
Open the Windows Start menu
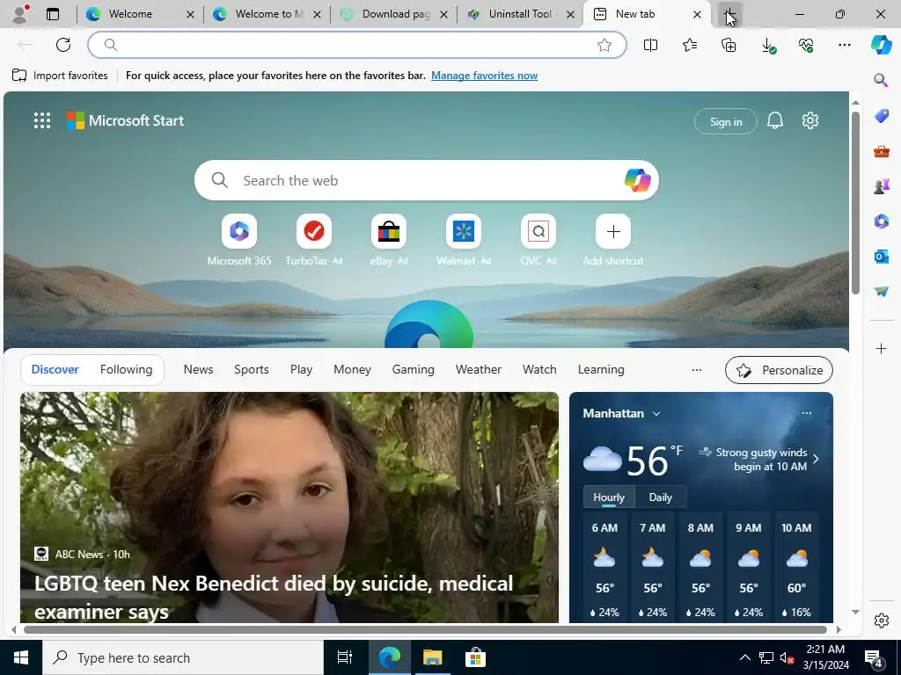click(21, 657)
